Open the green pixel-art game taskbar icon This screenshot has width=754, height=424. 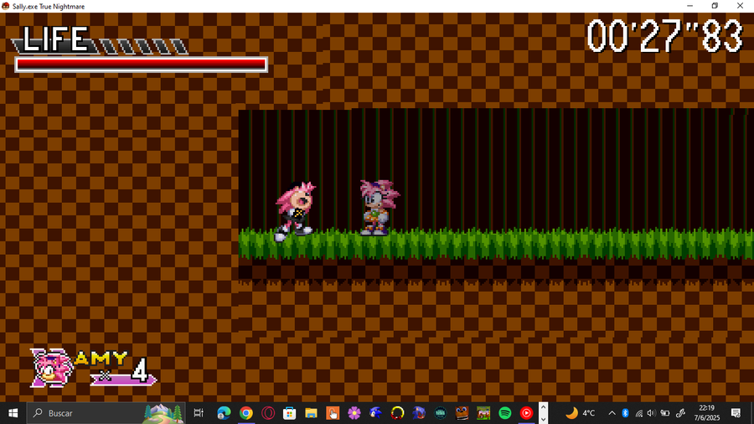point(483,413)
